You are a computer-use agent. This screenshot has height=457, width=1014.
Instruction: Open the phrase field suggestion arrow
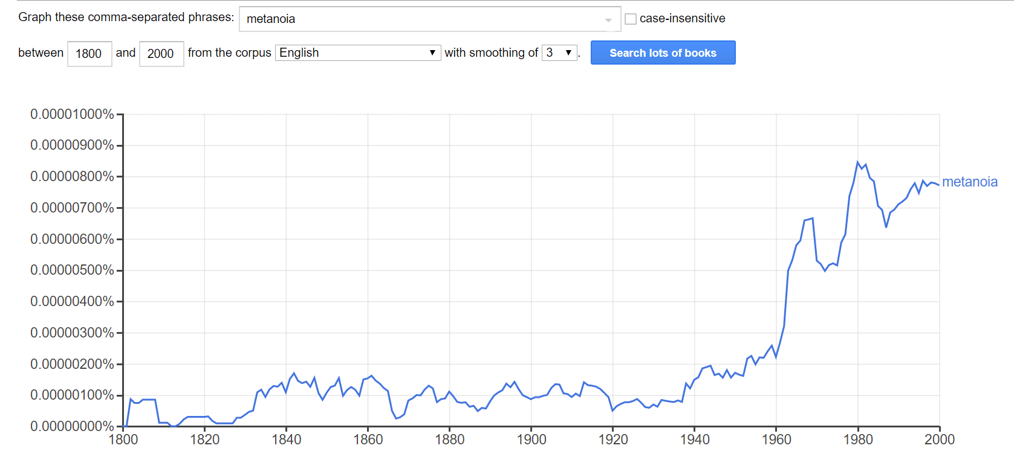coord(608,20)
